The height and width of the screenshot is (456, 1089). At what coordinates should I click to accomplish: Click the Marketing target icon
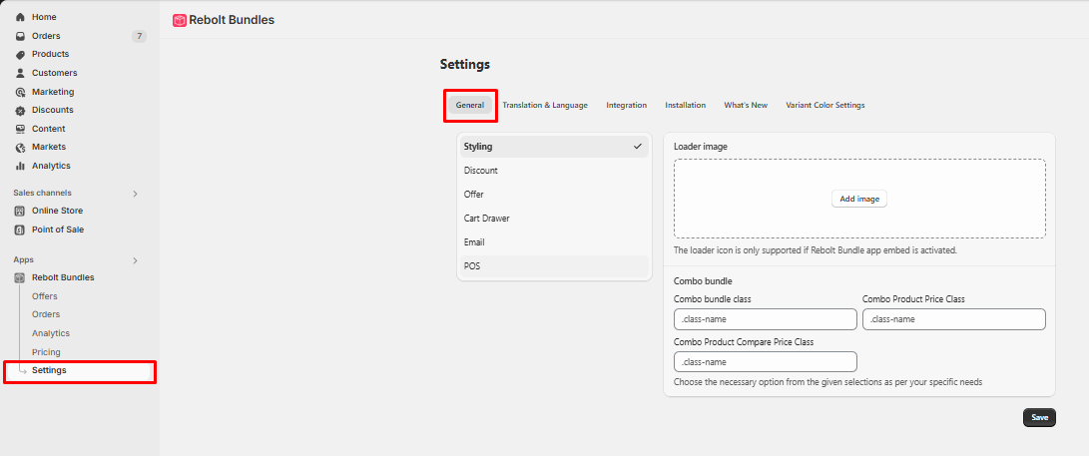pyautogui.click(x=20, y=92)
